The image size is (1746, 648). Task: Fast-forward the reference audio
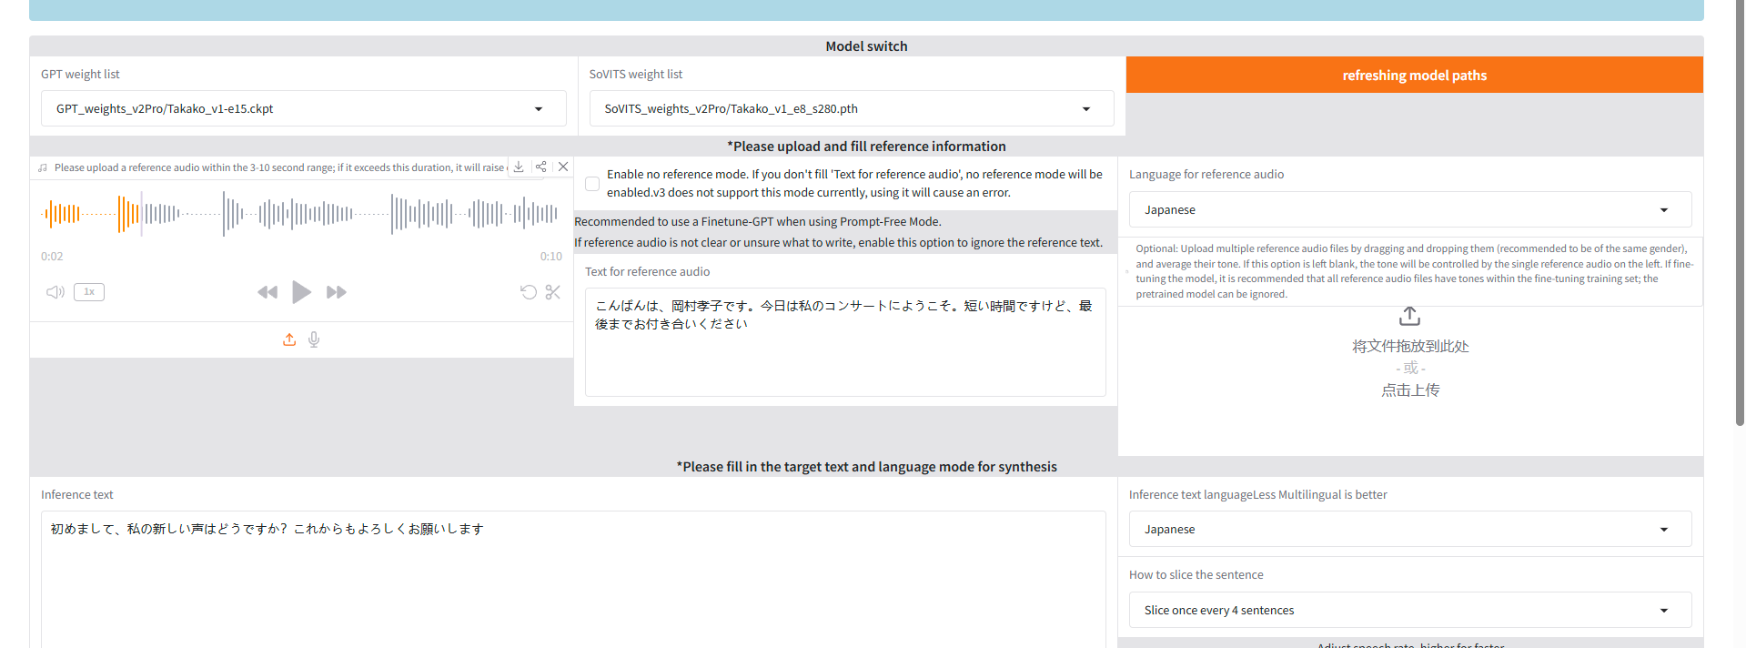[337, 292]
